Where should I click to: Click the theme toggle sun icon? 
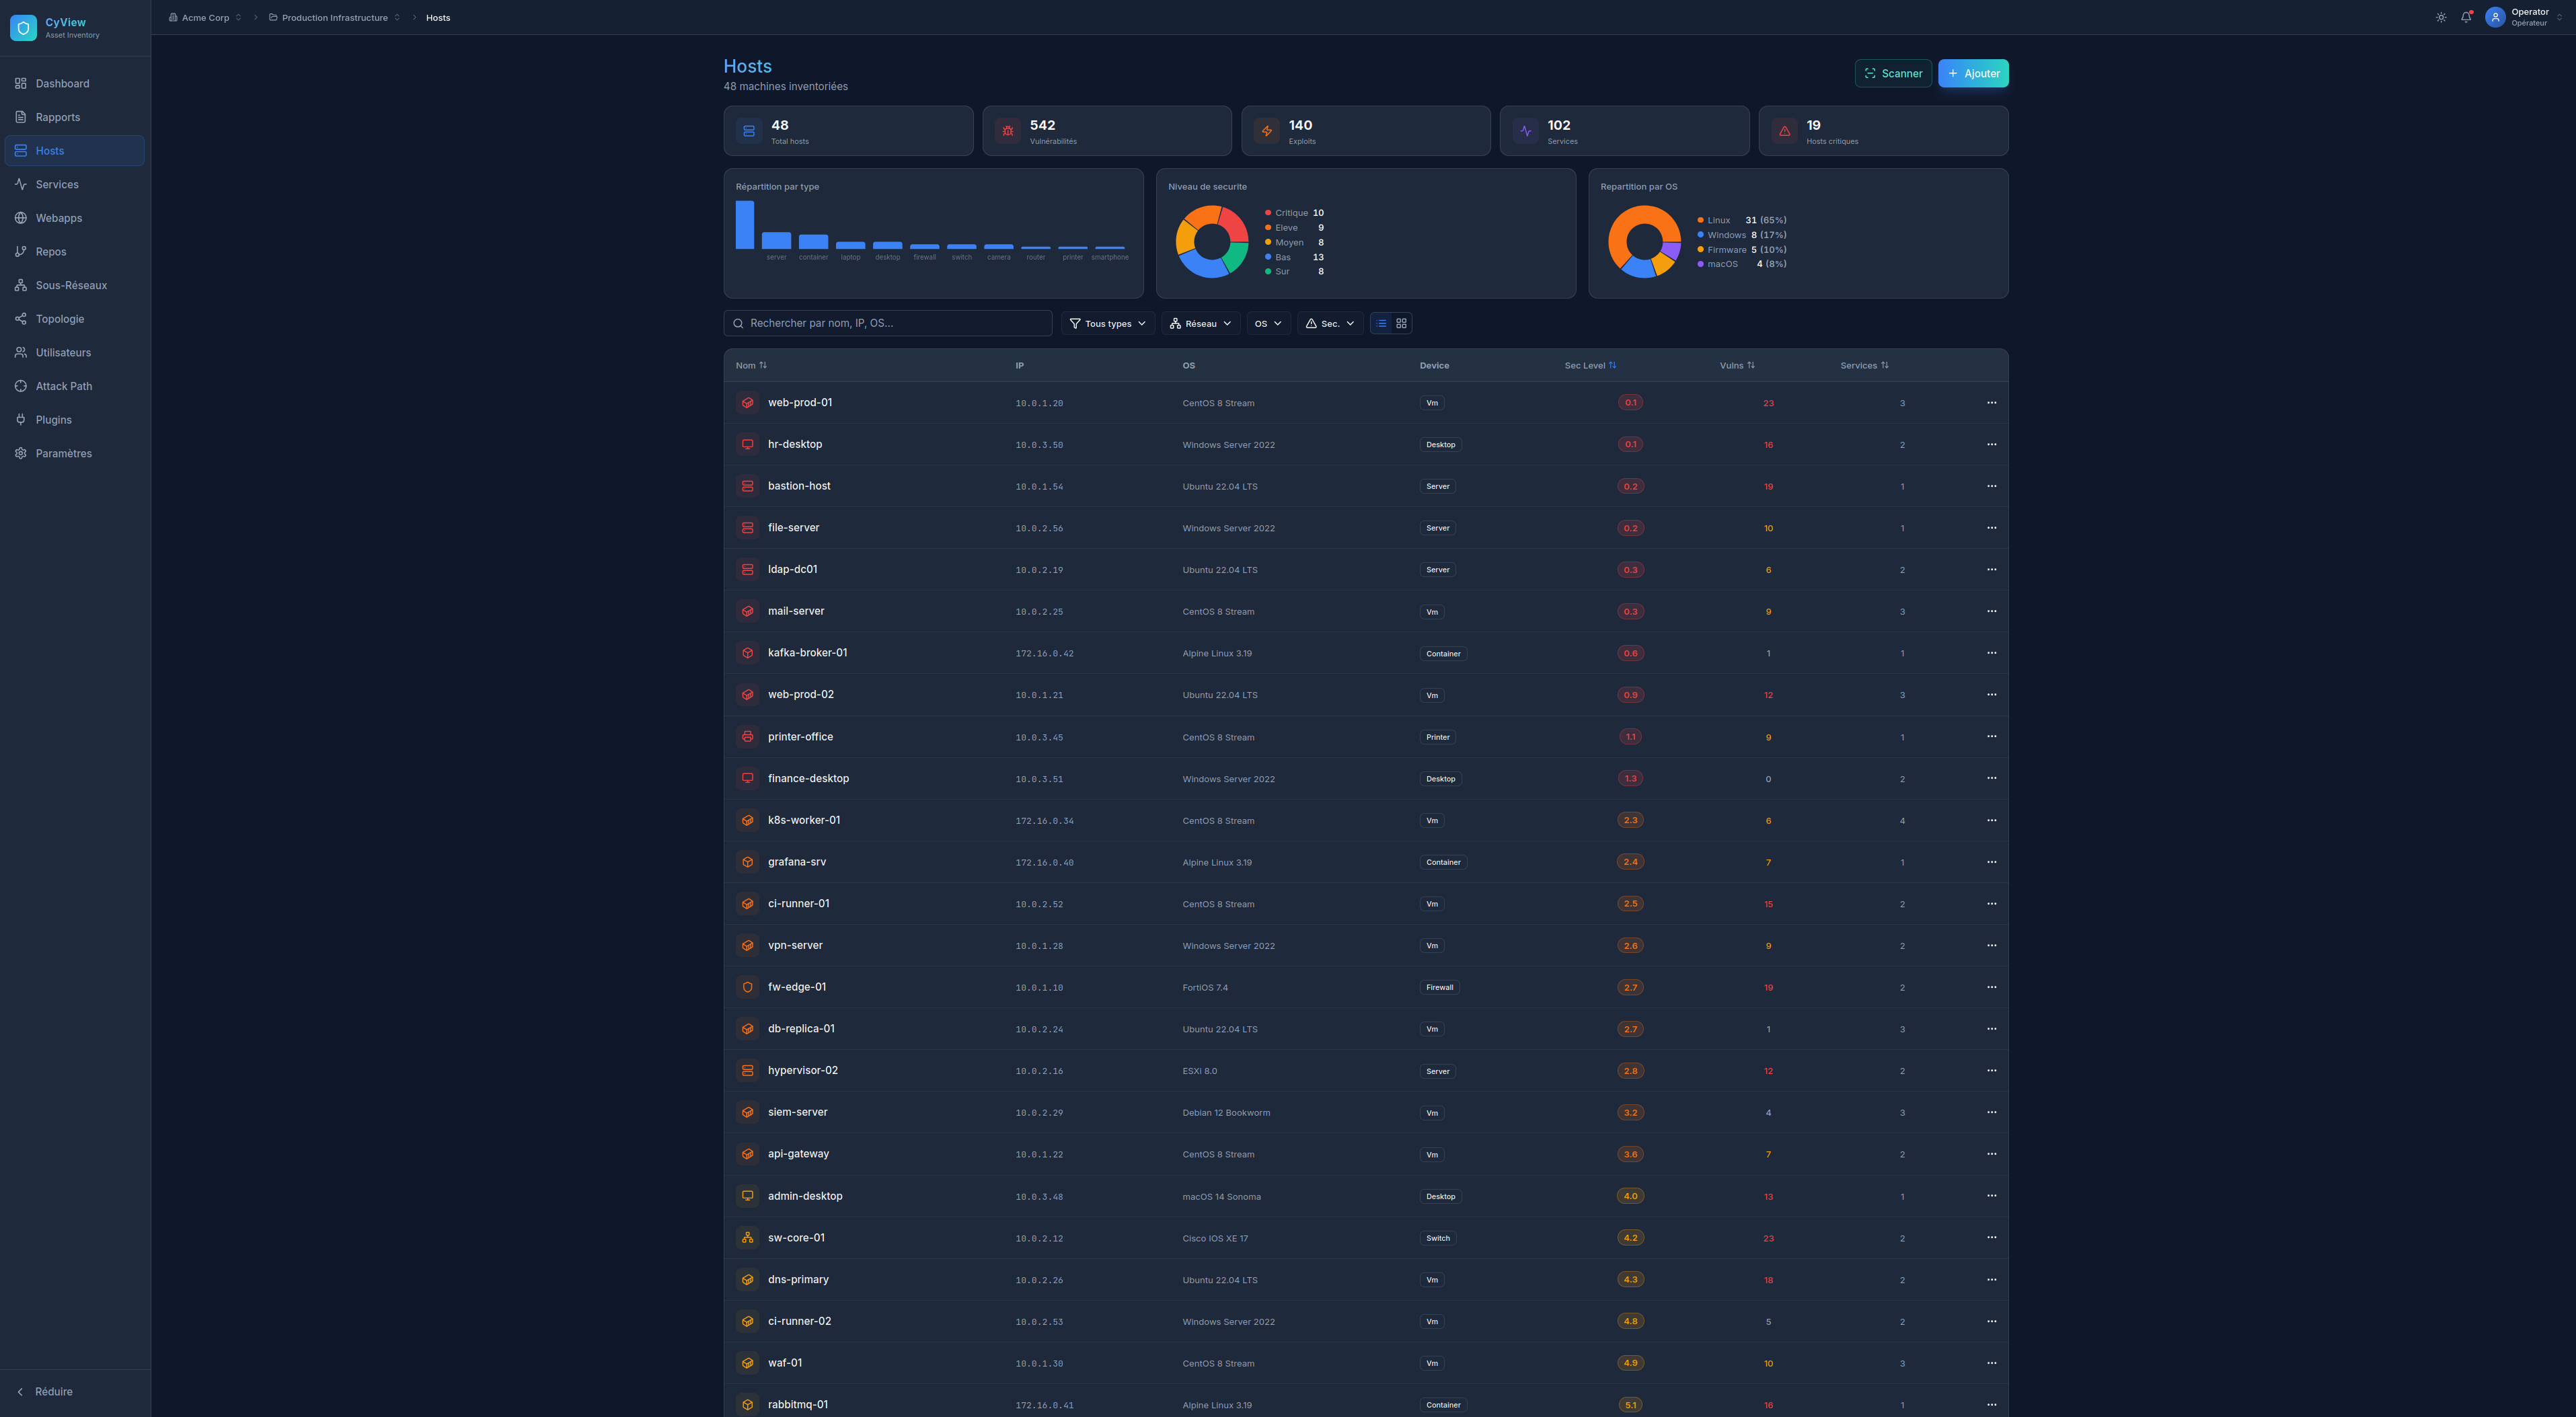click(x=2441, y=17)
